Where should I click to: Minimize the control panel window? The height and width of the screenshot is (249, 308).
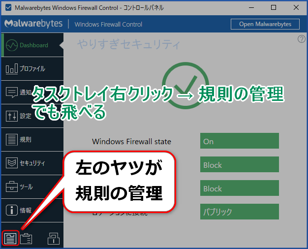[251, 8]
